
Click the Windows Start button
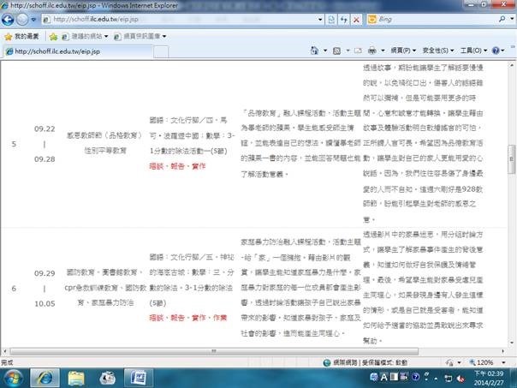pos(15,376)
